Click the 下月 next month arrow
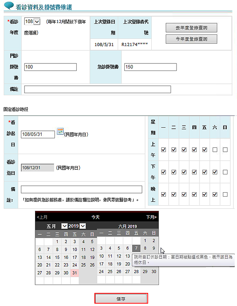The width and height of the screenshot is (237, 306). click(151, 217)
